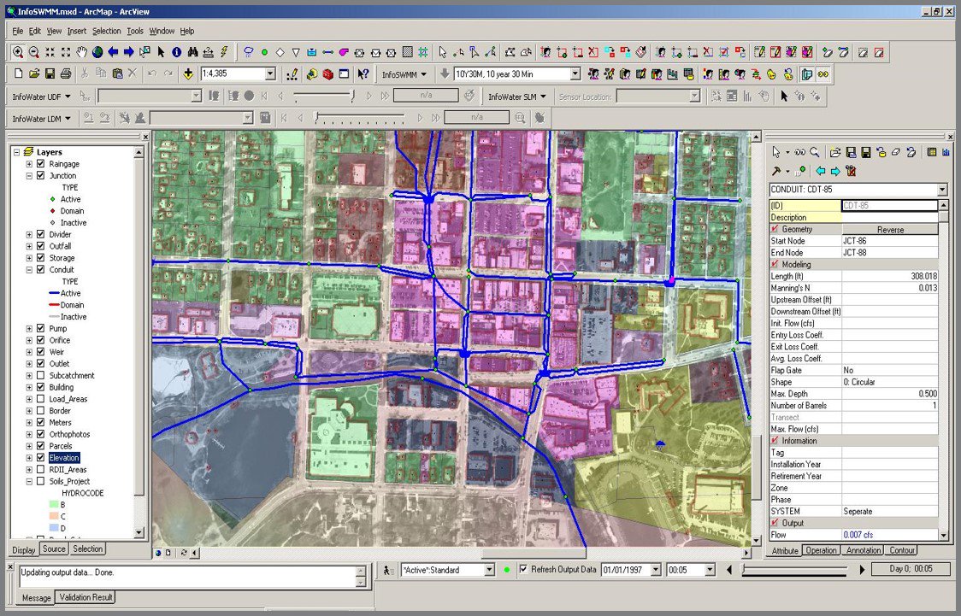961x616 pixels.
Task: Go back to previous map extent
Action: [114, 53]
